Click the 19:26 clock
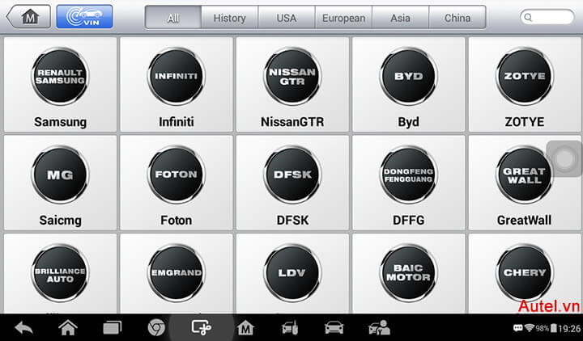Screen dimensions: 583x341 pos(569,328)
